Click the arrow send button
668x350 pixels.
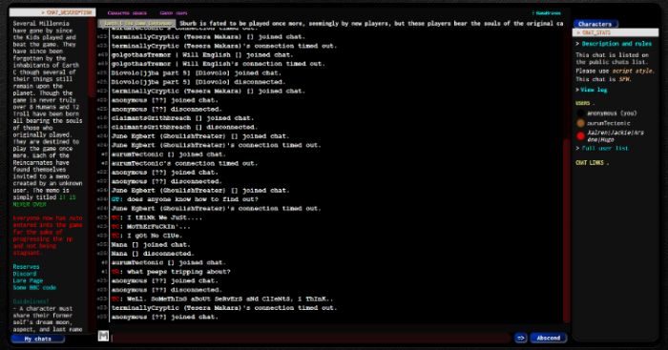pos(521,338)
